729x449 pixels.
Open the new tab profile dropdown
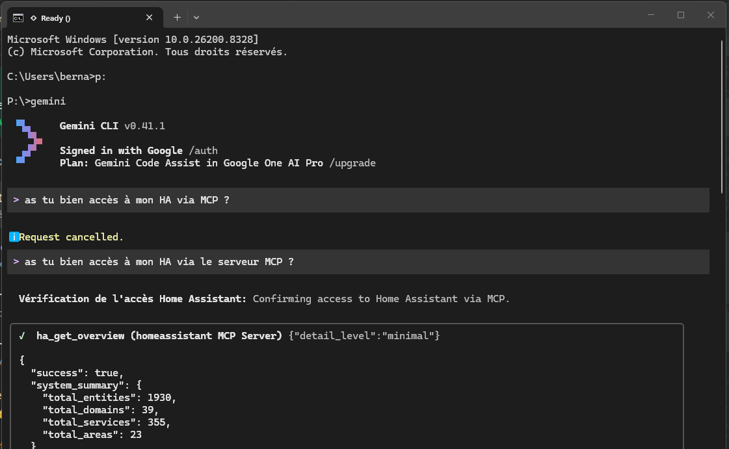pos(196,18)
